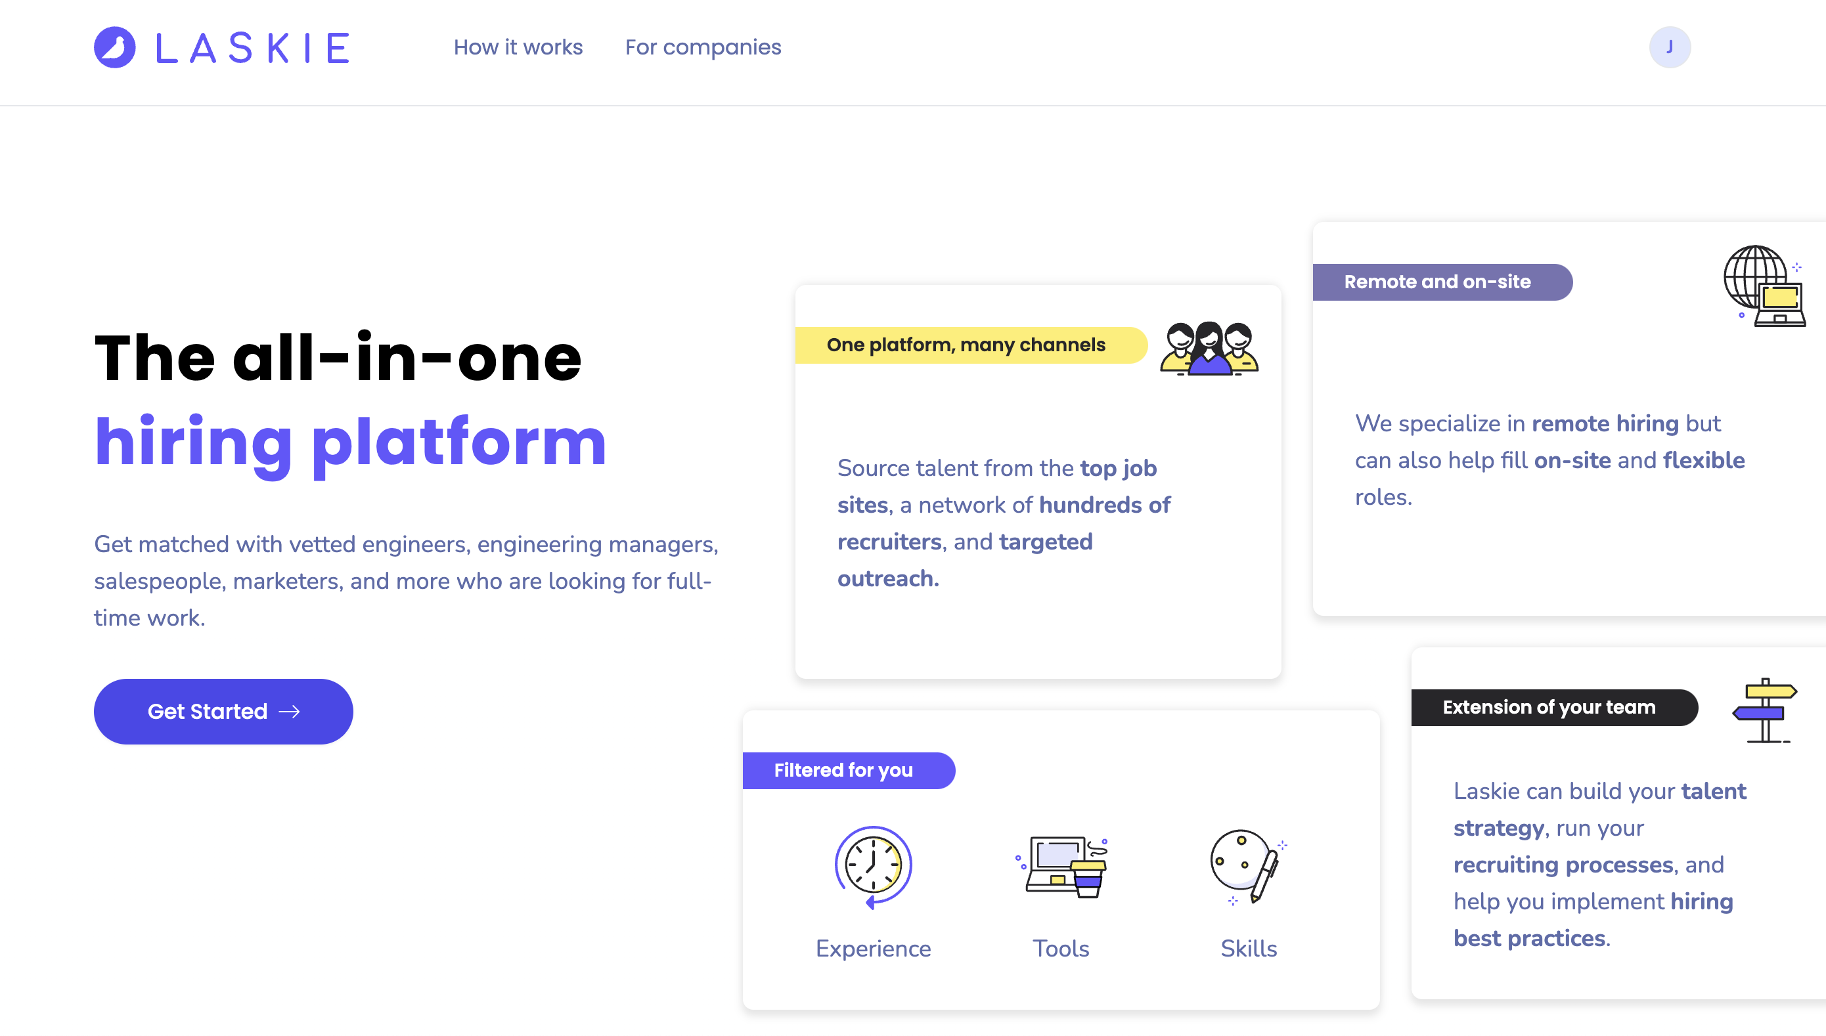Screen dimensions: 1826x1036
Task: Click the LASKIE wordmark text
Action: [253, 48]
